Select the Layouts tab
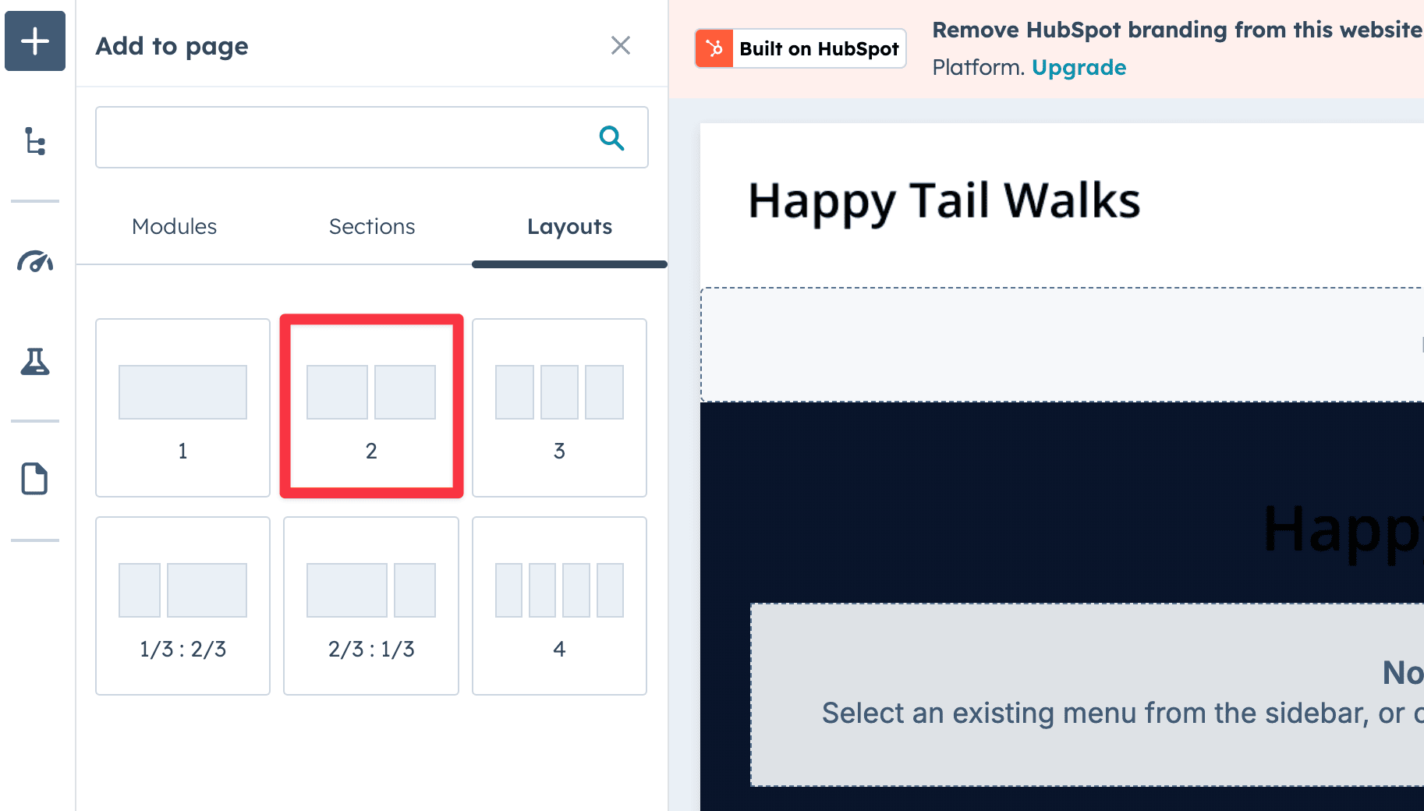1424x811 pixels. click(x=569, y=226)
